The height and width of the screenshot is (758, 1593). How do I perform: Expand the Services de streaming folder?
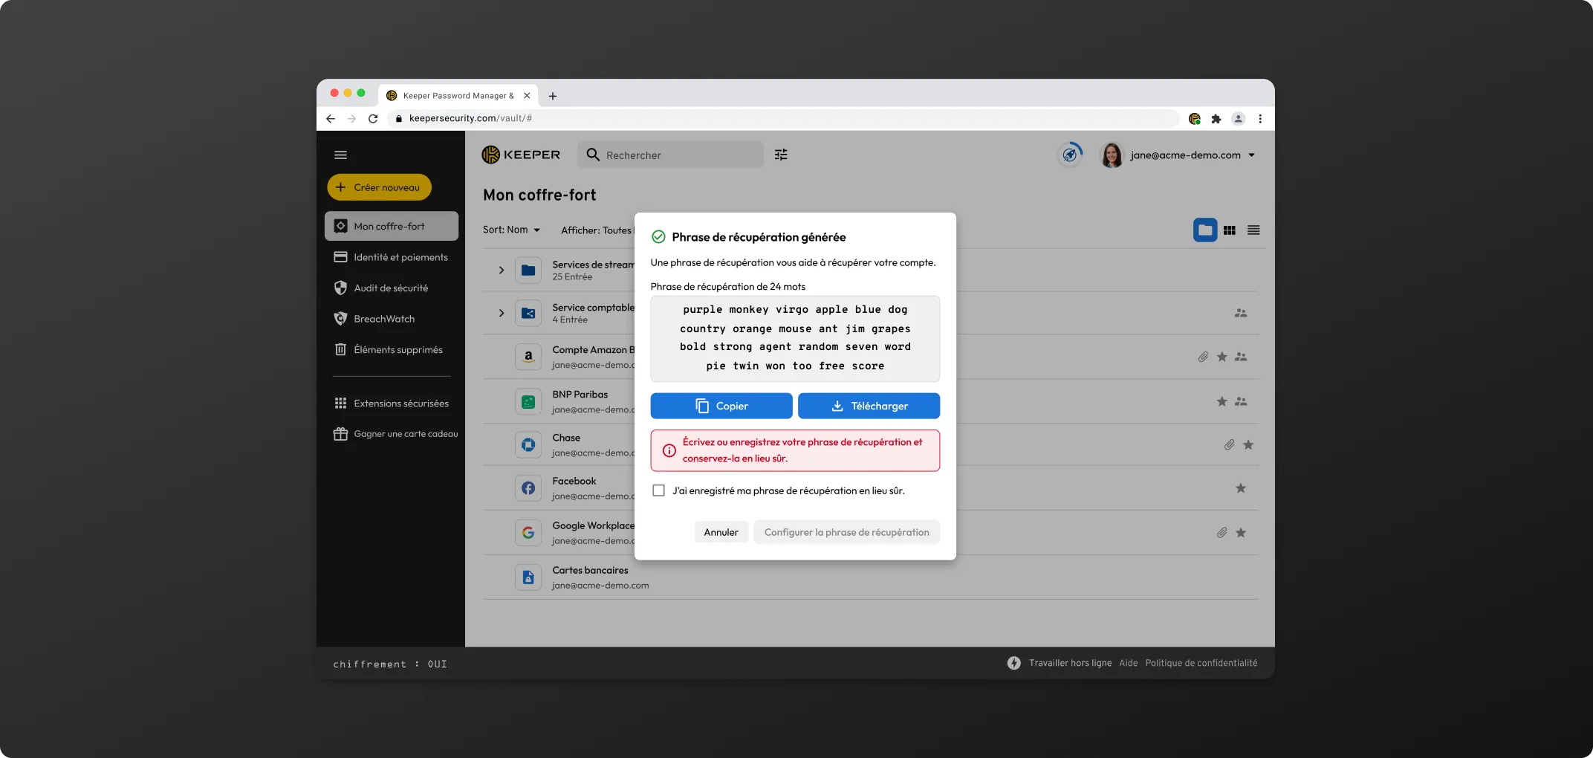click(x=502, y=270)
